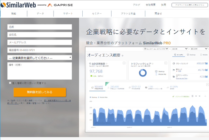Click the Gaprise logo

tap(60, 5)
